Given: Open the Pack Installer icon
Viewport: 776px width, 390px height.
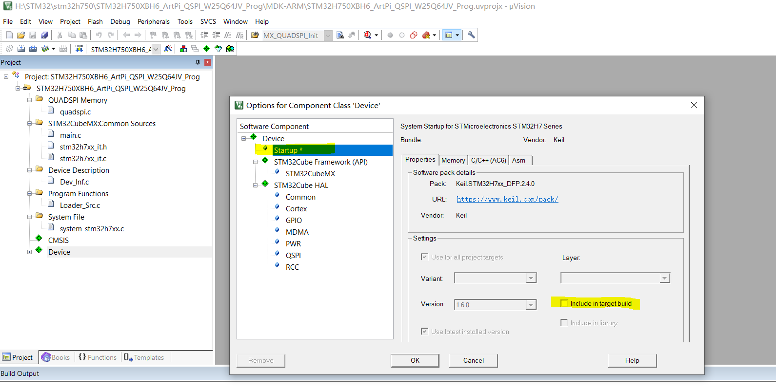Looking at the screenshot, I should point(230,49).
